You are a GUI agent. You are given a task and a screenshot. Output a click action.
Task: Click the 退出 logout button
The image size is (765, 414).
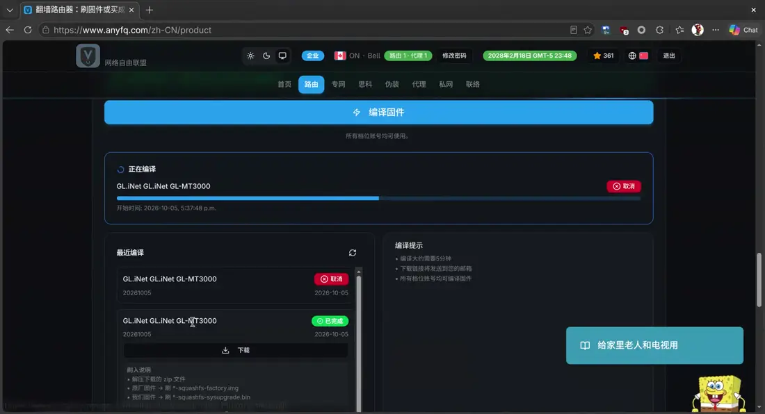(669, 56)
